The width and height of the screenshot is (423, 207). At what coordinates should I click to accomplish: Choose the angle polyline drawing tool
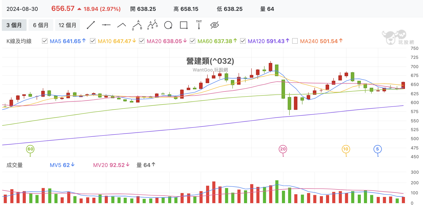point(122,25)
